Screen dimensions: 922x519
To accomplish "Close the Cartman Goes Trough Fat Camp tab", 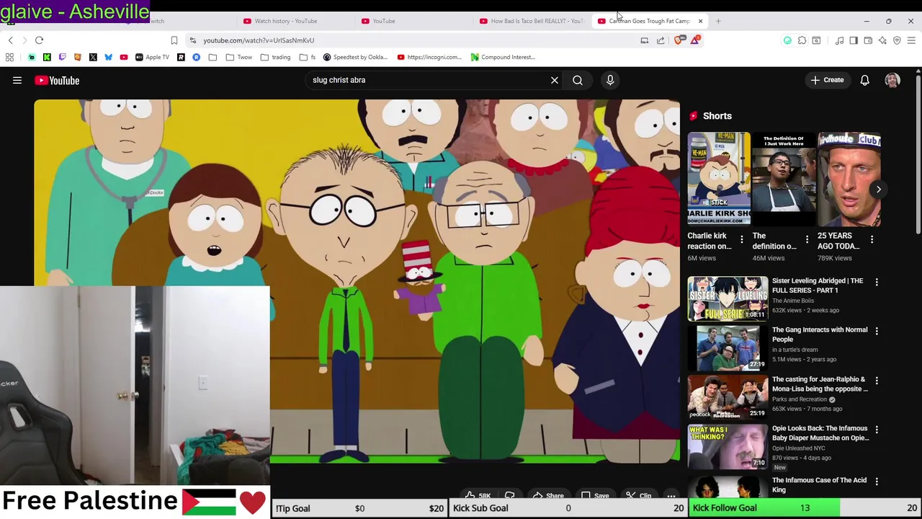I will coord(700,21).
